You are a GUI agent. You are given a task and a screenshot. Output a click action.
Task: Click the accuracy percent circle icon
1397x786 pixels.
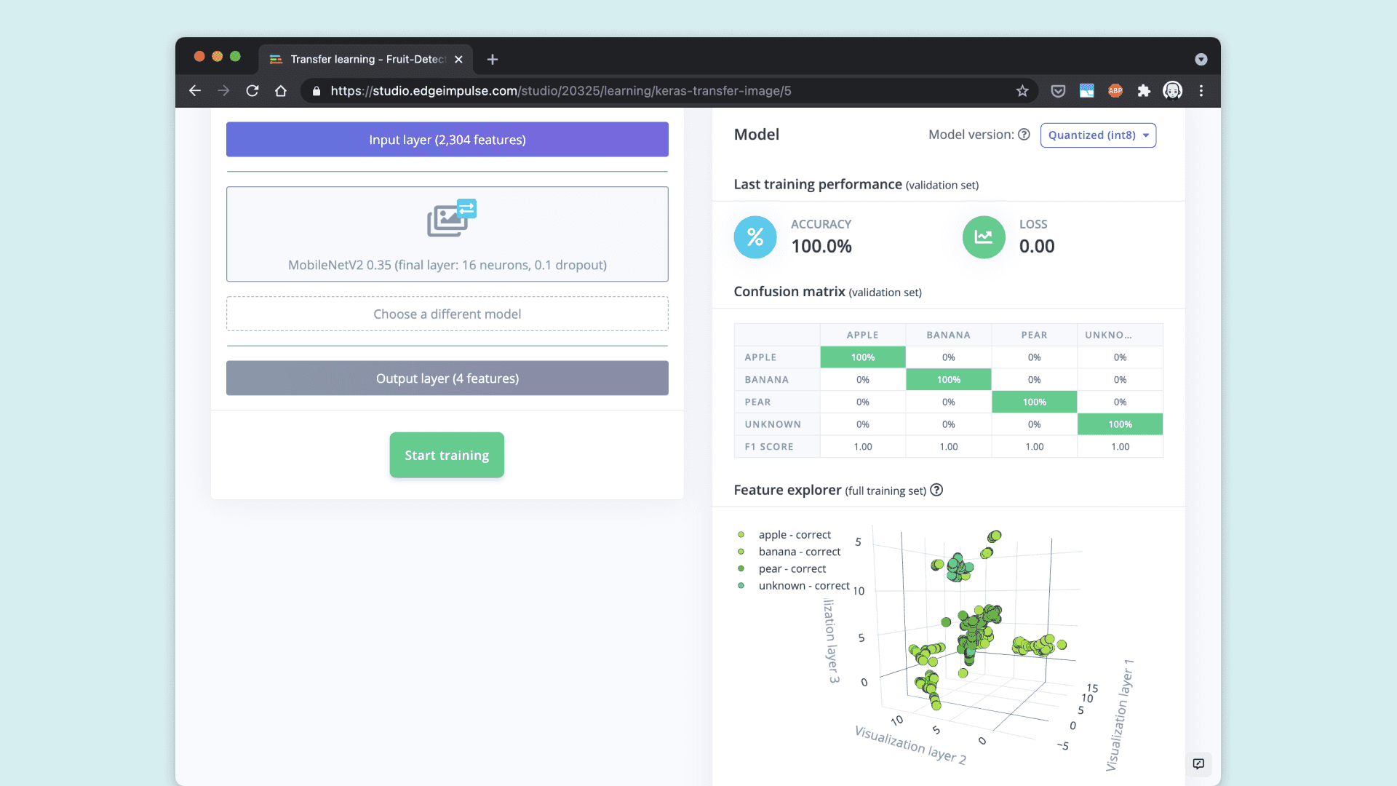[x=755, y=237]
